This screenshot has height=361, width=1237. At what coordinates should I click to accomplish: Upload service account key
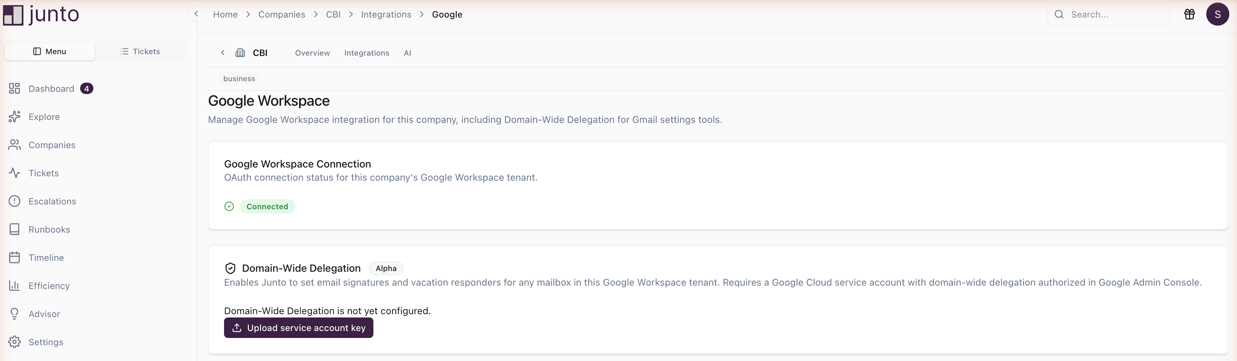pos(299,328)
